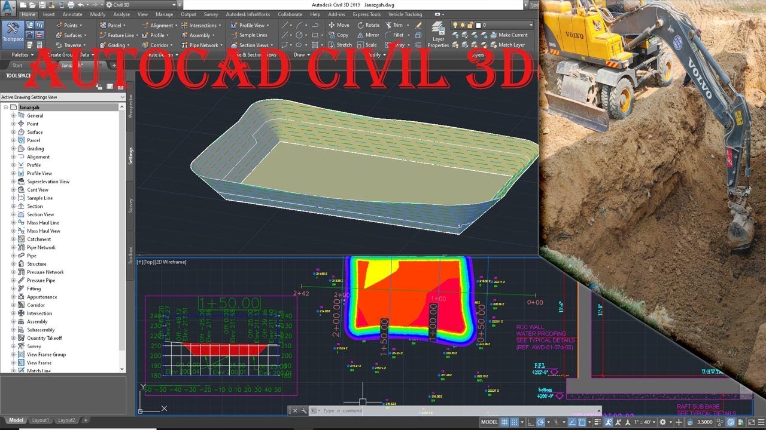Click the layer color swatch in layer dropdown

point(478,25)
